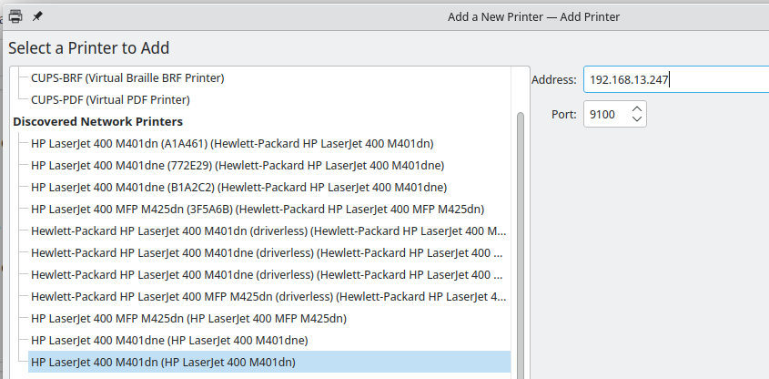
Task: Select HP LaserJet 400 MFP M425dn (3F5A6B)
Action: [257, 209]
